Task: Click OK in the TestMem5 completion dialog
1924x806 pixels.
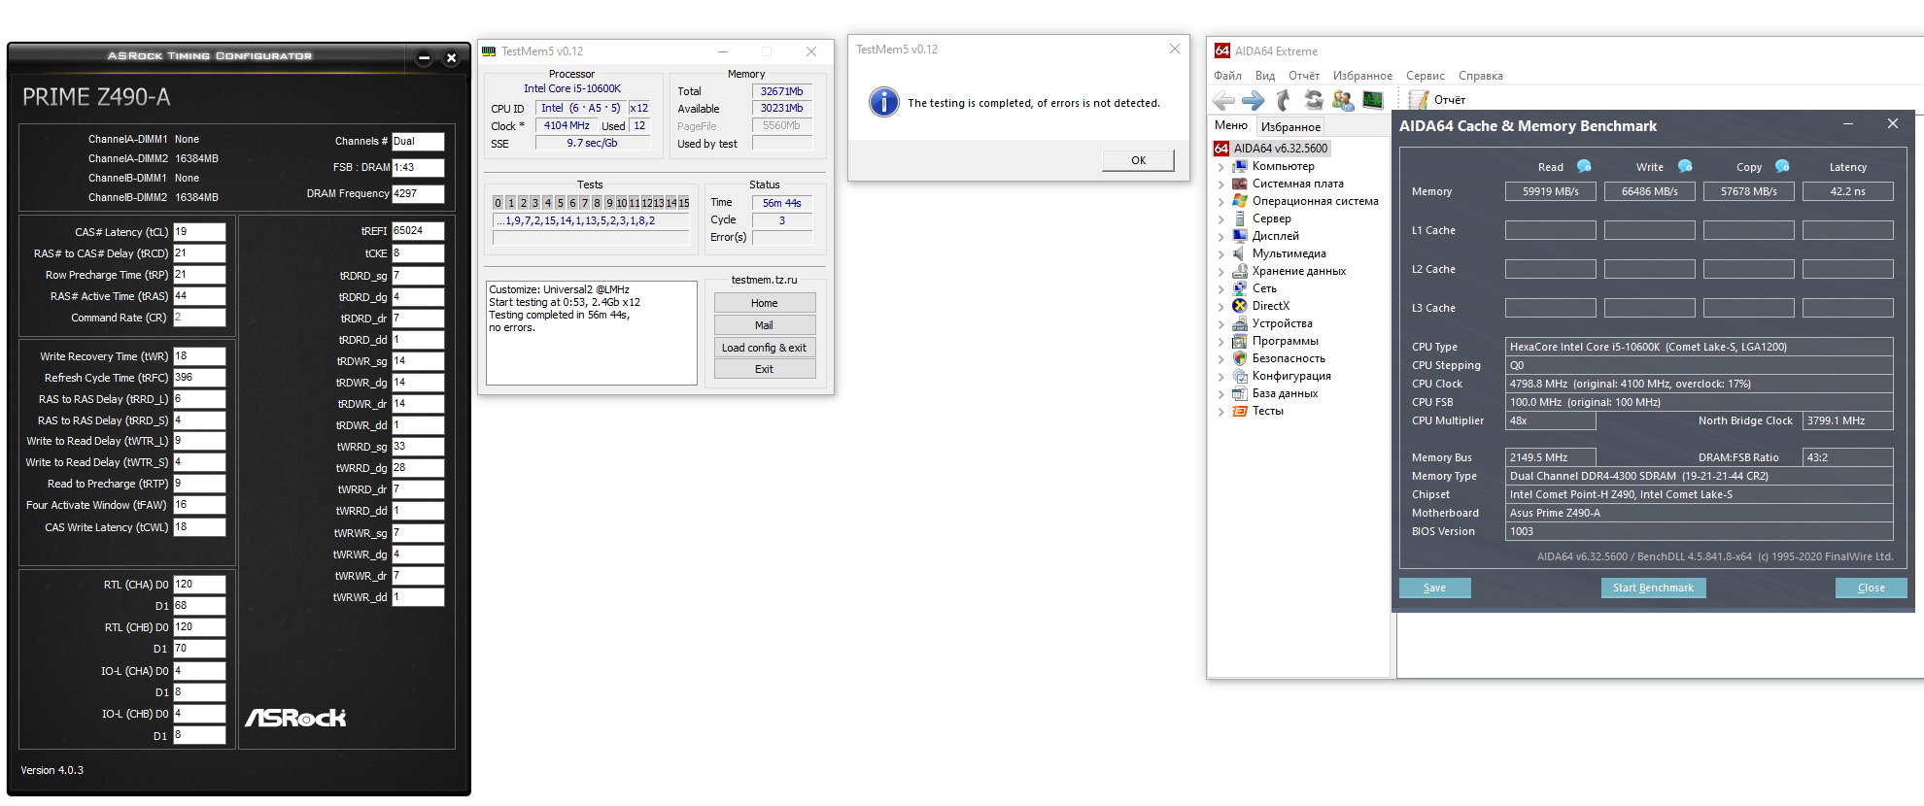Action: point(1138,160)
